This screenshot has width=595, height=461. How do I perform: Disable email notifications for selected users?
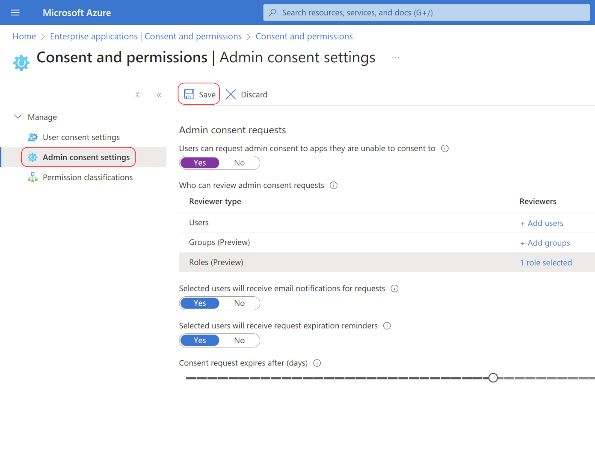point(239,303)
